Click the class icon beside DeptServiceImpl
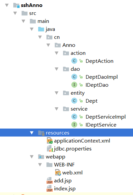The width and height of the screenshot is (133, 195). coord(74,117)
